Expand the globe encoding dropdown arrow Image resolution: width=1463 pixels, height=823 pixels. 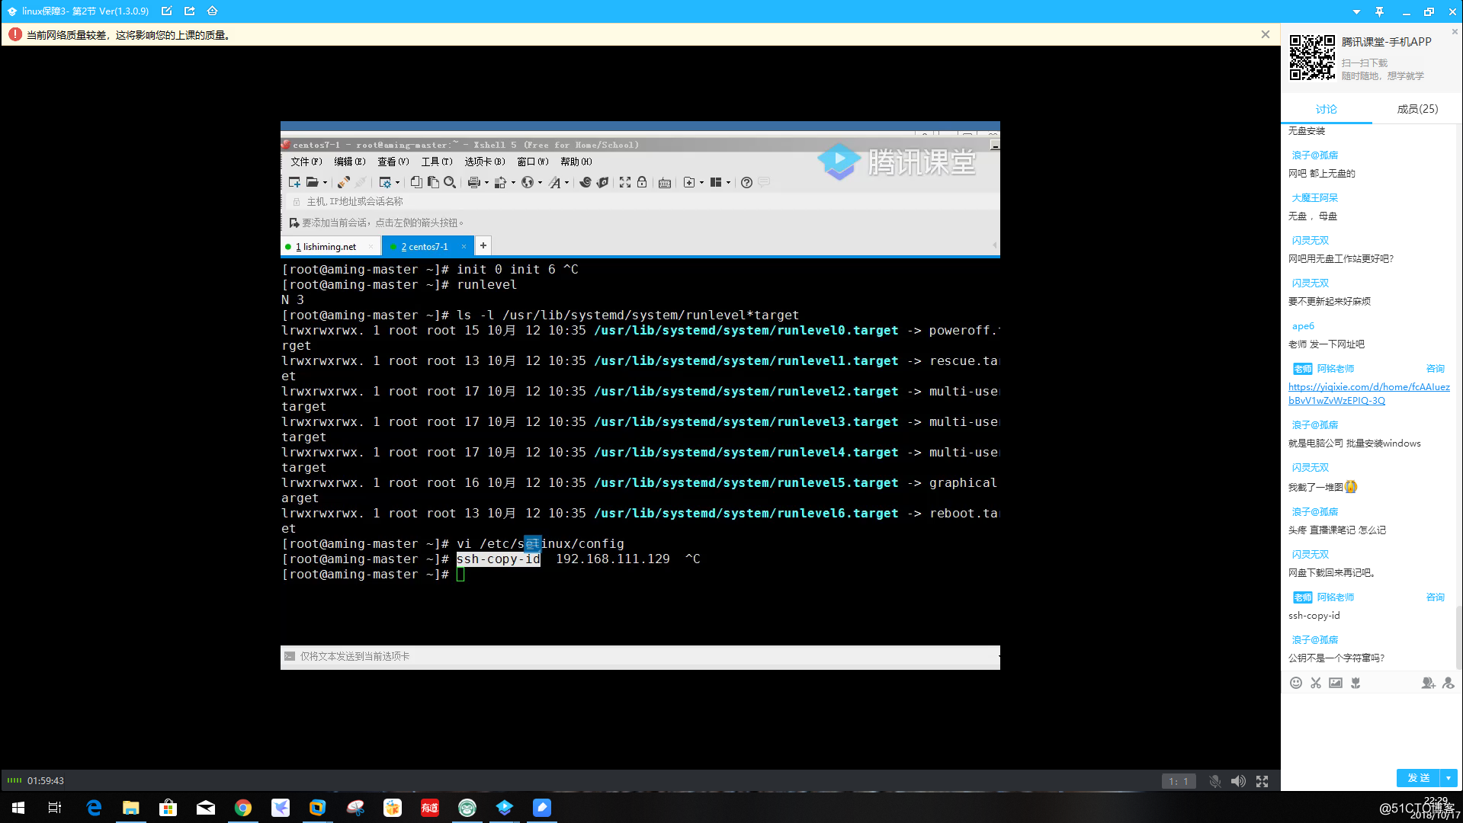tap(540, 183)
